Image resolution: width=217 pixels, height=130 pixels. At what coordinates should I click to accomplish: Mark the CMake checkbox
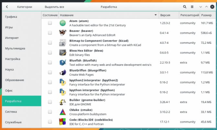coord(50,112)
